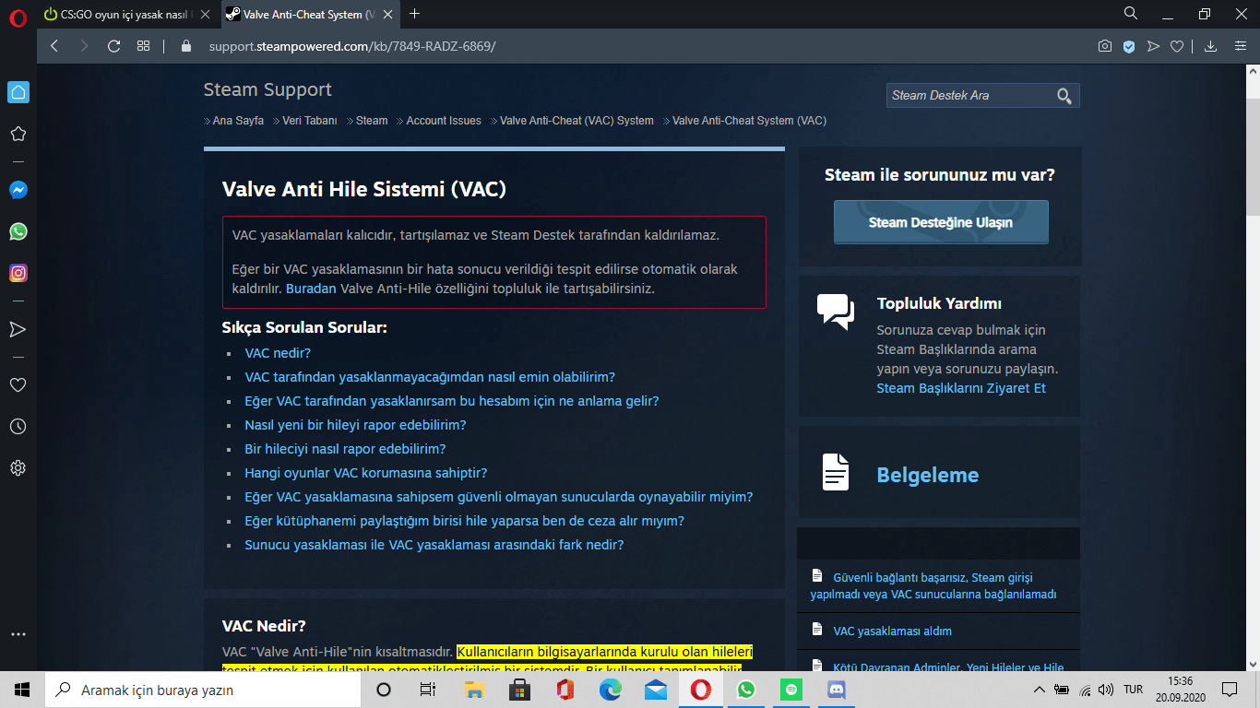The image size is (1260, 708).
Task: Click the browser forward arrow
Action: [x=84, y=46]
